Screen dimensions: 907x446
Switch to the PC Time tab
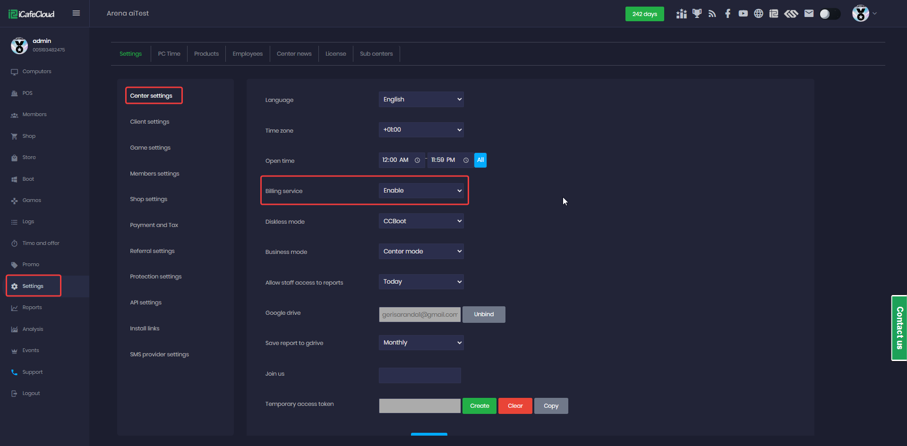tap(169, 54)
